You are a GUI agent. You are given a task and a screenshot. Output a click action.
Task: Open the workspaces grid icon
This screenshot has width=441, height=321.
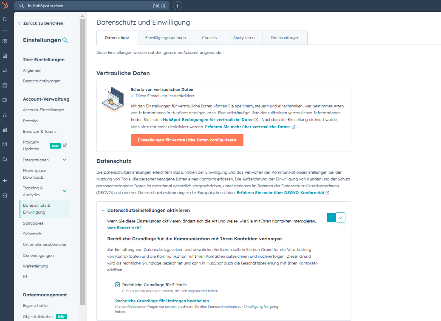5,41
